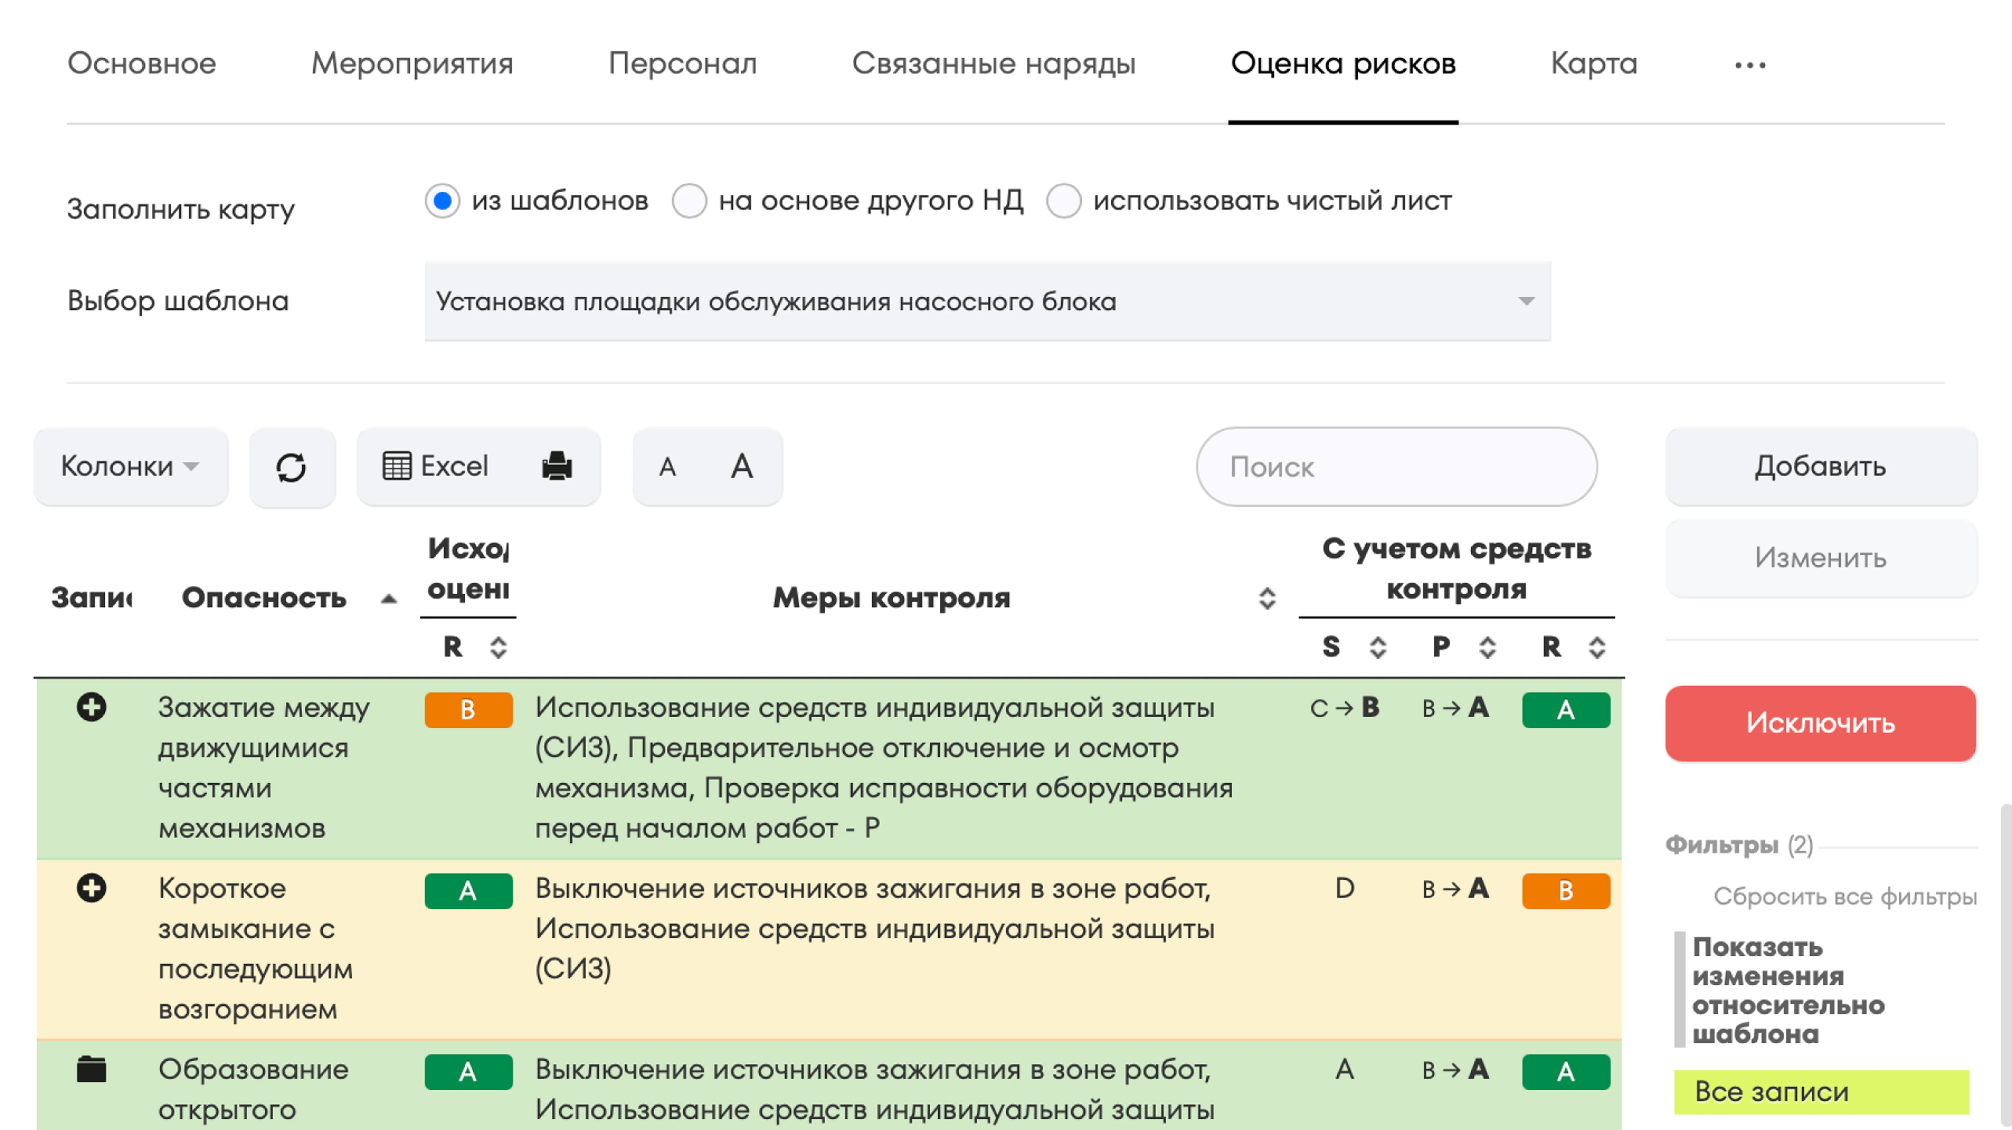Decrease font size with small A
Screen dimensions: 2012x1130
click(x=667, y=467)
